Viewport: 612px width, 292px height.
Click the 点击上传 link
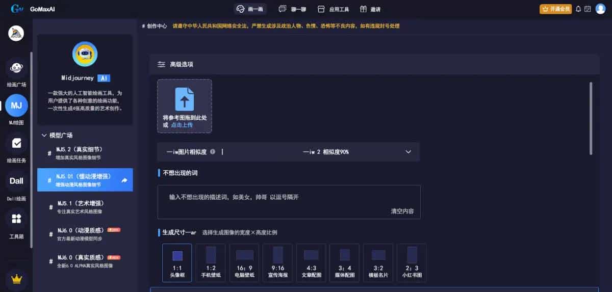click(x=182, y=125)
